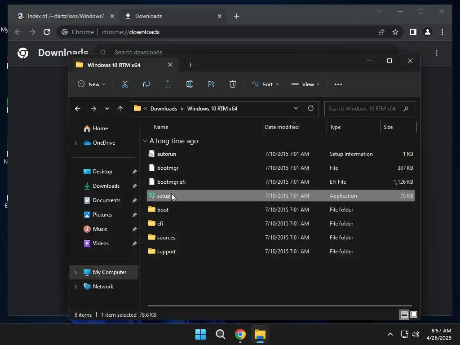This screenshot has height=345, width=460.
Task: Open Chrome three-dot menu
Action: click(442, 32)
